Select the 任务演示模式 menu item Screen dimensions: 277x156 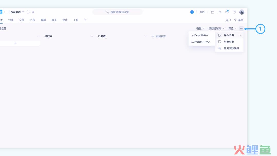click(x=229, y=48)
